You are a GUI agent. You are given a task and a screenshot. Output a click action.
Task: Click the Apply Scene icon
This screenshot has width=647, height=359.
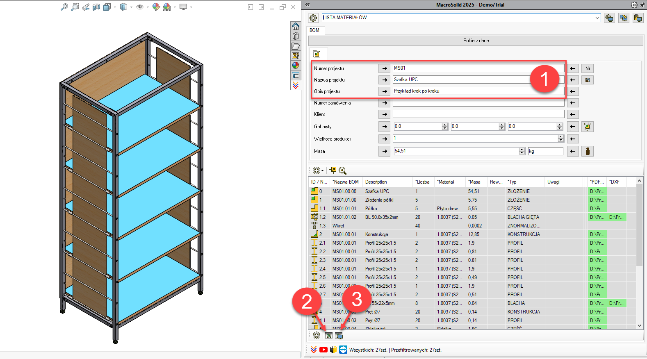(x=166, y=7)
